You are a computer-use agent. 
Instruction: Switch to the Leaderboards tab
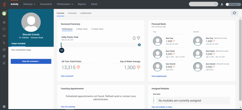click(86, 13)
